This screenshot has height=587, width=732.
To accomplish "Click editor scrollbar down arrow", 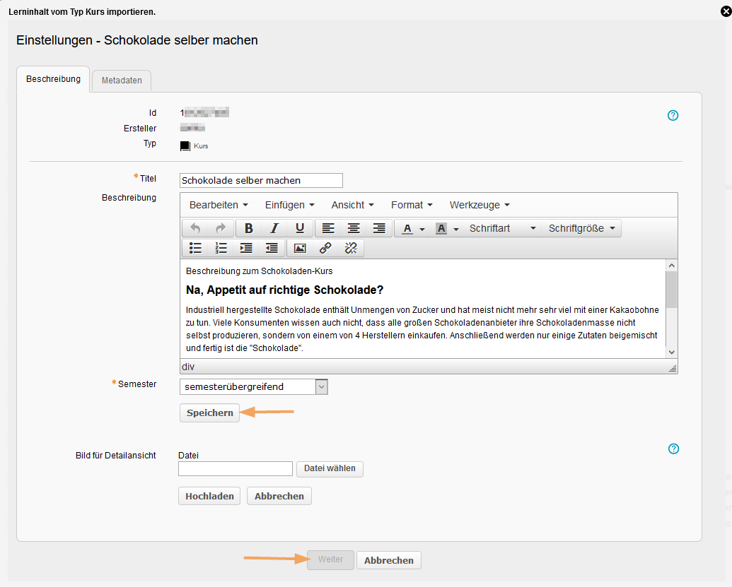I will pyautogui.click(x=672, y=352).
